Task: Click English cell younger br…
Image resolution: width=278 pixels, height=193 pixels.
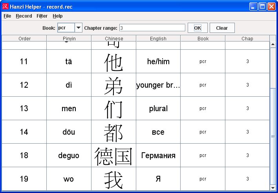Action: pos(158,85)
